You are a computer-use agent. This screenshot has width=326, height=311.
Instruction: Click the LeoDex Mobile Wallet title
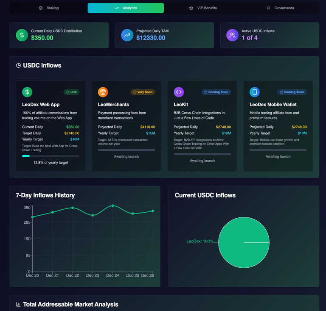pyautogui.click(x=273, y=105)
